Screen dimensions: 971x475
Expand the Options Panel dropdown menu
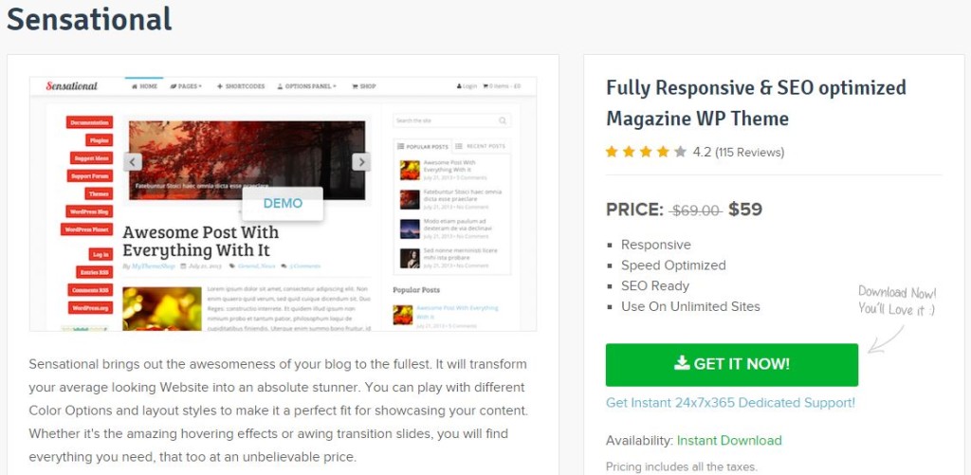(306, 86)
